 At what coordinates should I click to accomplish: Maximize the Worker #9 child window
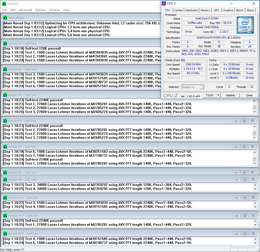245,180
